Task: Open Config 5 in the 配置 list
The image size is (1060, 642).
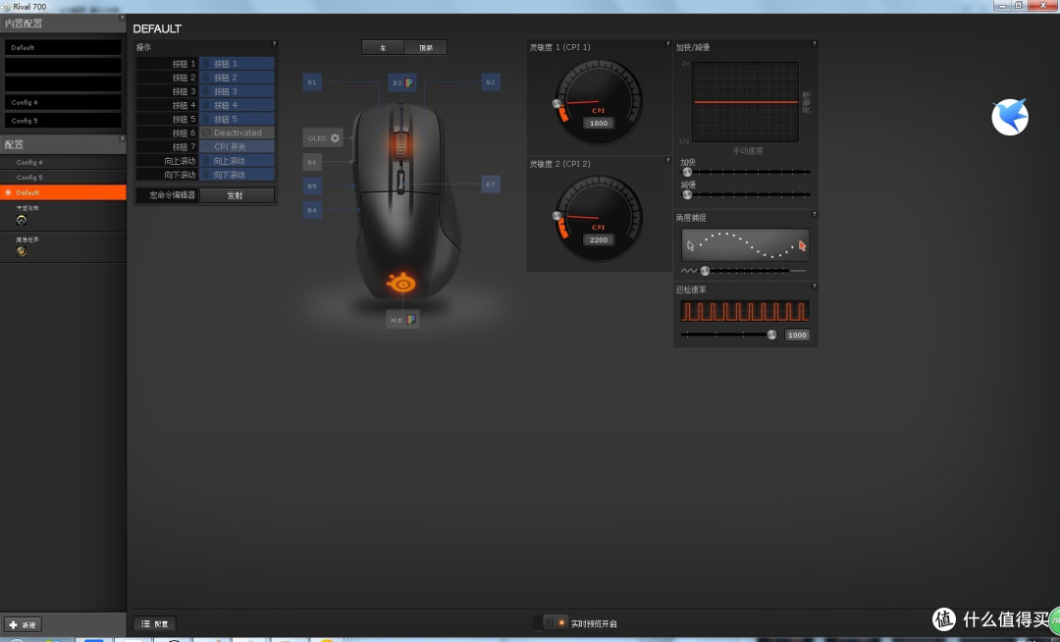Action: (63, 177)
